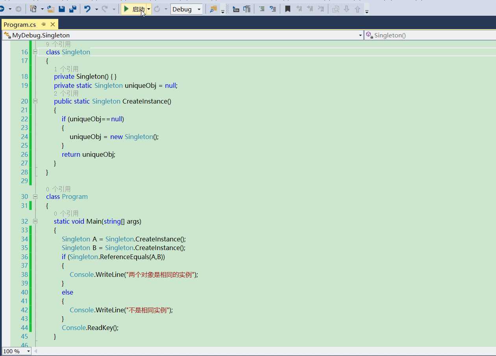Open the Singleton() member dropdown
Screen dimensions: 496x356
(430, 35)
